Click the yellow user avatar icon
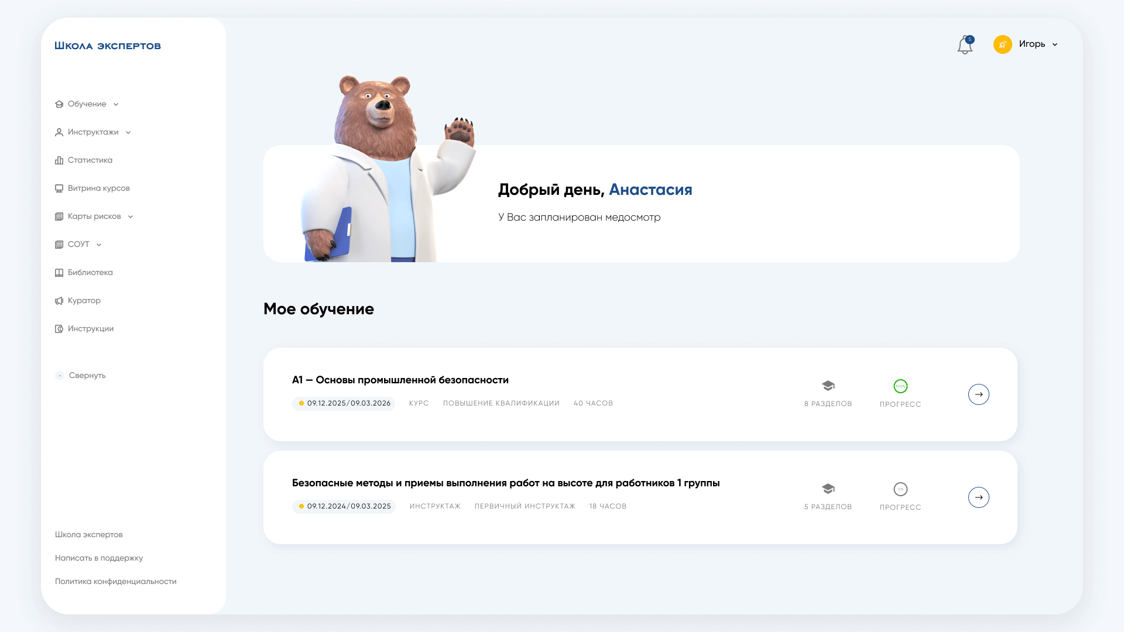Viewport: 1124px width, 632px height. click(x=1003, y=44)
